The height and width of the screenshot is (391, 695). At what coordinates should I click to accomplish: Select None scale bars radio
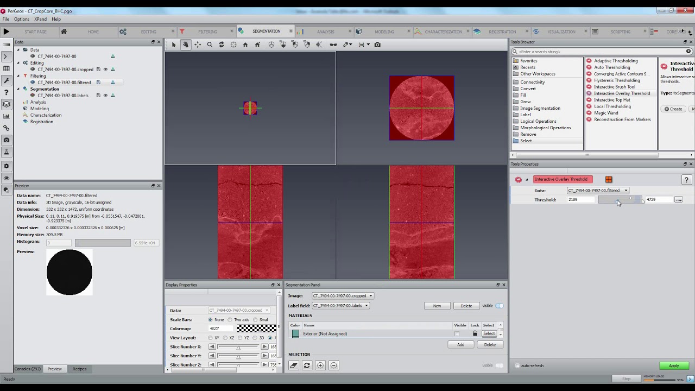pos(211,320)
